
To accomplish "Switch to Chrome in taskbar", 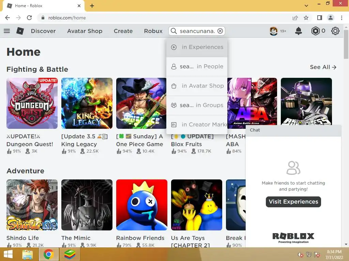I will coord(48,254).
